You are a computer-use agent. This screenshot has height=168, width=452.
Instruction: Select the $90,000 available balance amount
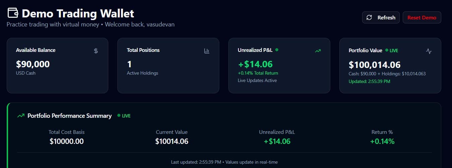[33, 64]
